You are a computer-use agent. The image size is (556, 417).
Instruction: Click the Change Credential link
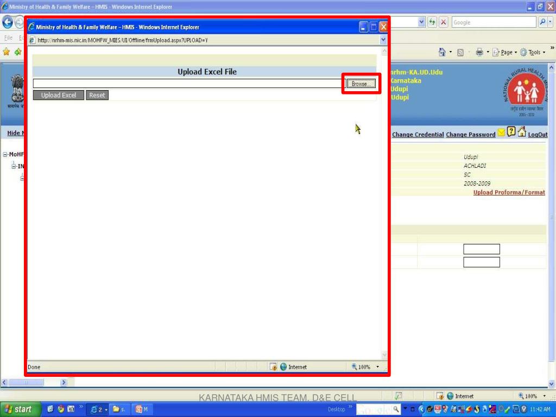tap(418, 135)
